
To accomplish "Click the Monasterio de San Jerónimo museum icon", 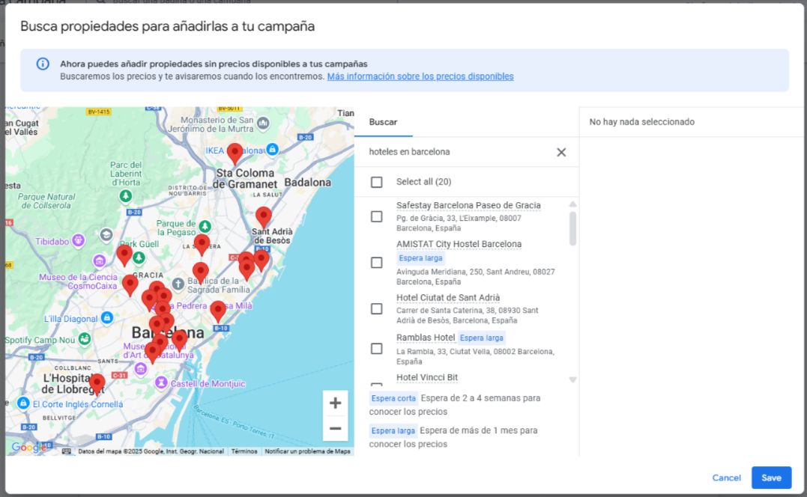I will pyautogui.click(x=263, y=123).
